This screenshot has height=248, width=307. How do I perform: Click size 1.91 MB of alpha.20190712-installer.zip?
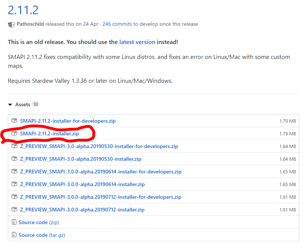click(288, 210)
